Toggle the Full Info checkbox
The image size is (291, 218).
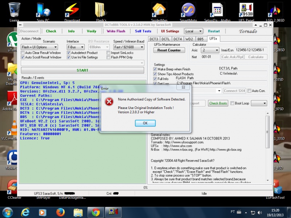[155, 79]
